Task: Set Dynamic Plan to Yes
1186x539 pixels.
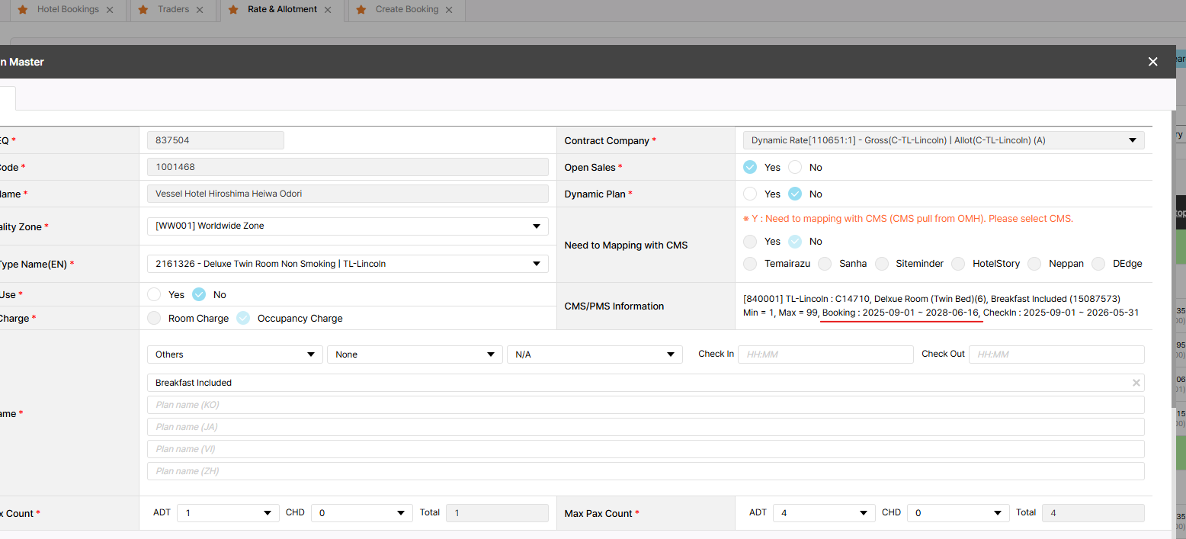Action: [751, 194]
